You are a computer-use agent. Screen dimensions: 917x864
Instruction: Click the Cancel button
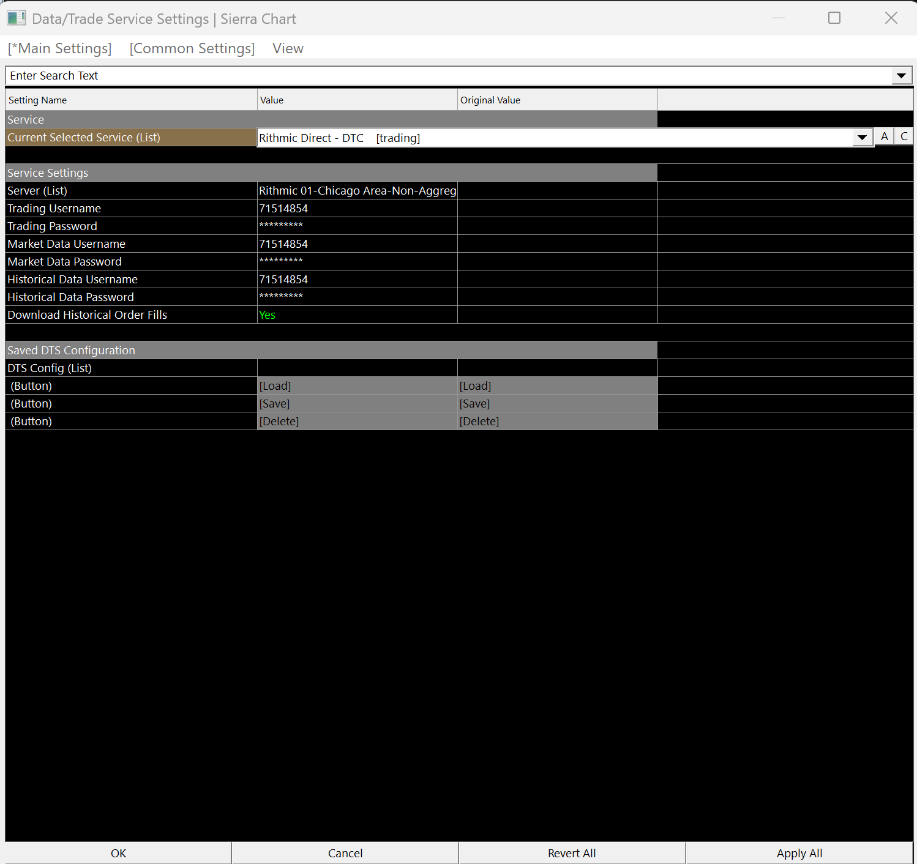click(345, 853)
